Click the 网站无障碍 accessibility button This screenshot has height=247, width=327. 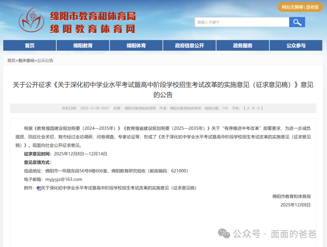[292, 7]
